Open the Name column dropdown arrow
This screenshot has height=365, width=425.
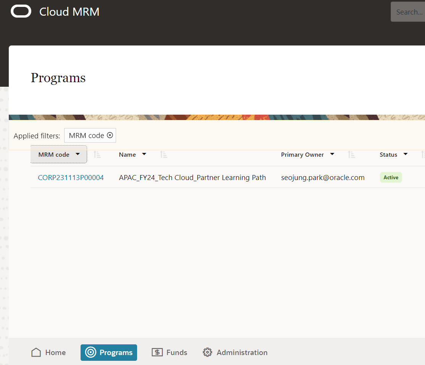[x=144, y=154]
